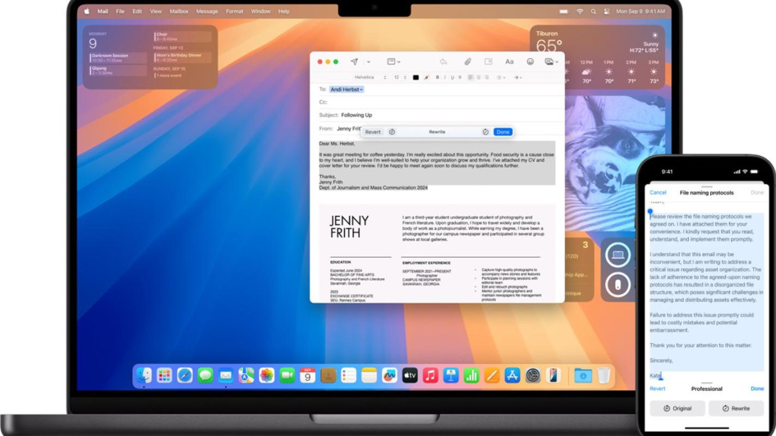Open the Photos app in the dock
Screen dimensions: 776x436
pos(267,376)
